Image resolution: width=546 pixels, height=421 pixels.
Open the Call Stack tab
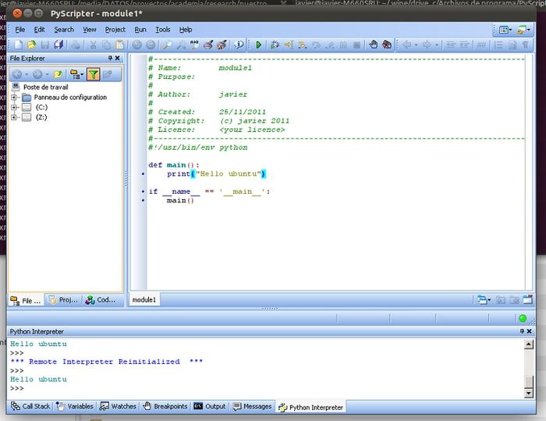[x=30, y=406]
